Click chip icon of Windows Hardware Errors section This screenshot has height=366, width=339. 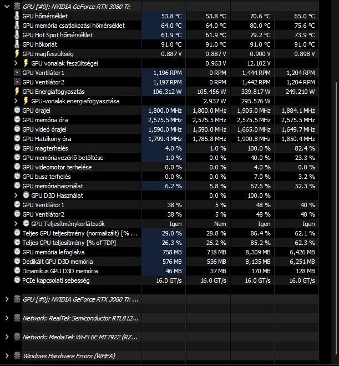17,355
